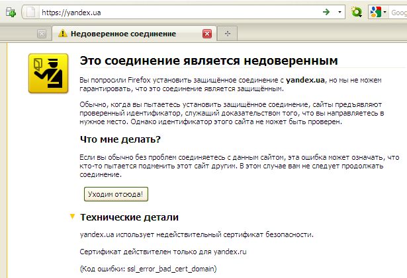Close the inactive tab with gray X

[x=42, y=34]
